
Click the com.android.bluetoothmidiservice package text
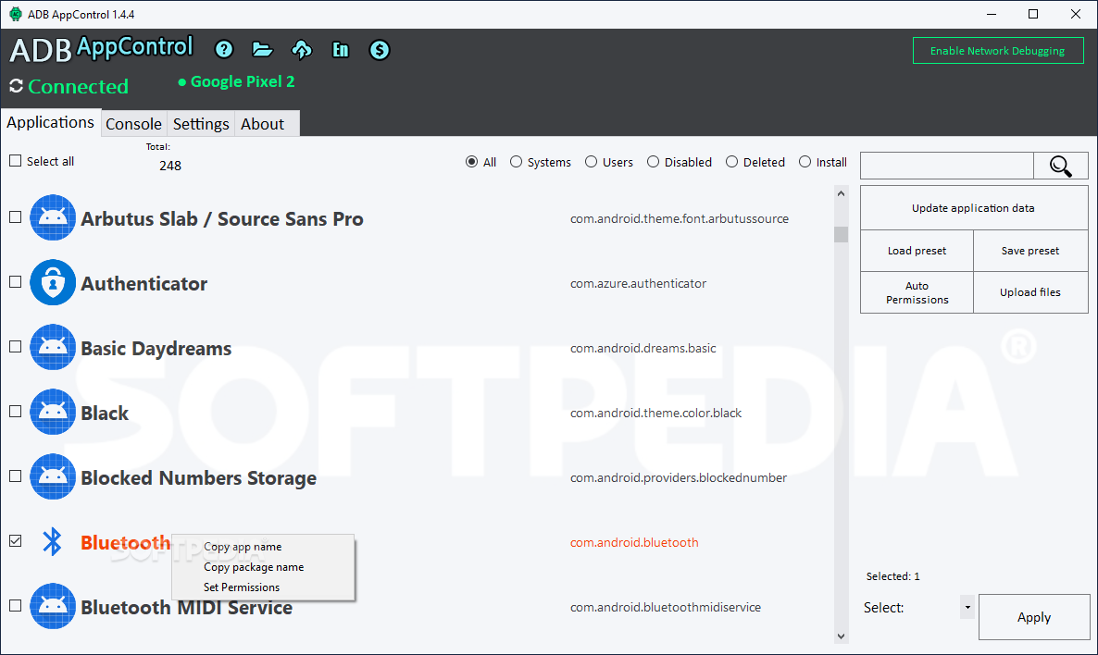pyautogui.click(x=666, y=608)
